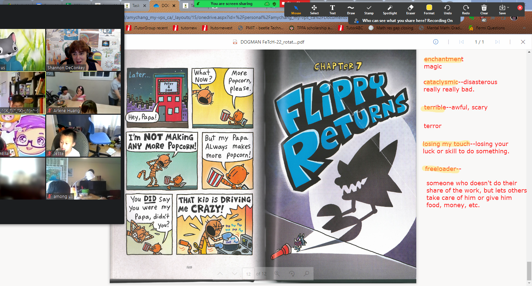Click the cloud icon in the sharing bar
The image size is (532, 286).
[x=267, y=4]
